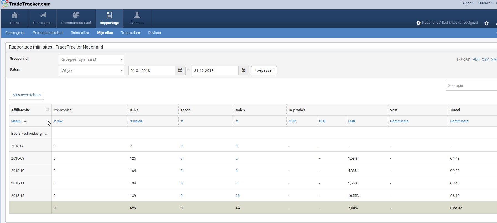Sort by Leads # column header

point(182,121)
